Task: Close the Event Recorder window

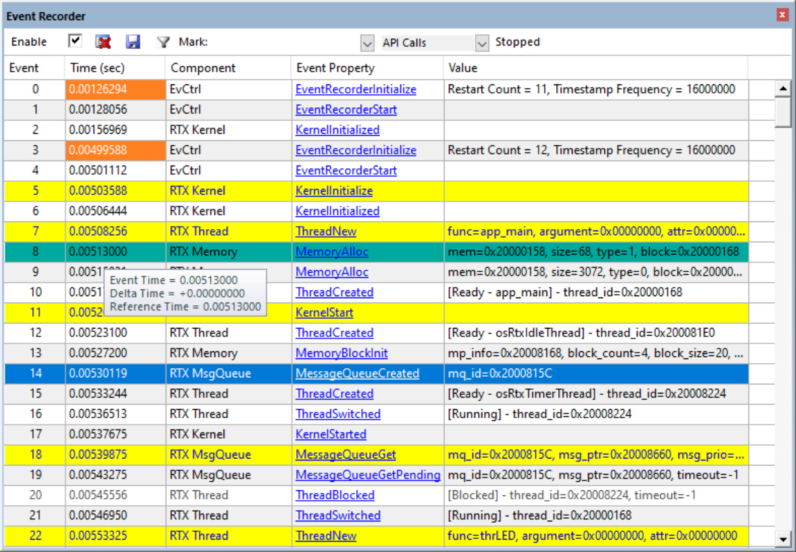Action: [x=782, y=16]
